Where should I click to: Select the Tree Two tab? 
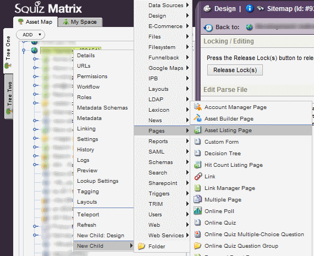coord(9,97)
